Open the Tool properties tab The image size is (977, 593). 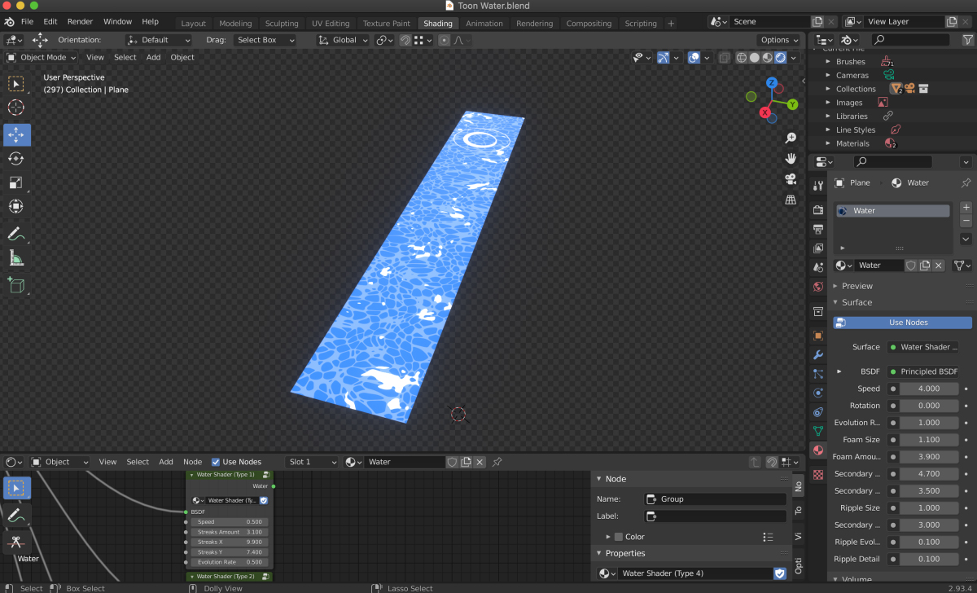coord(818,186)
